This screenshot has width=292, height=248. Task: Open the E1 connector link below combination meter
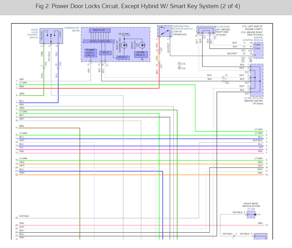[107, 65]
